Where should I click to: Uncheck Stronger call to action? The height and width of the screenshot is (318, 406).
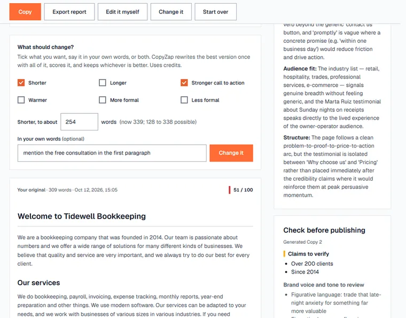pyautogui.click(x=184, y=83)
